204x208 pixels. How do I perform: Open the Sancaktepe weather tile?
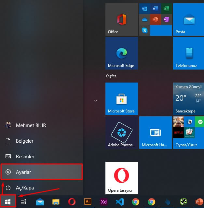coord(188,99)
